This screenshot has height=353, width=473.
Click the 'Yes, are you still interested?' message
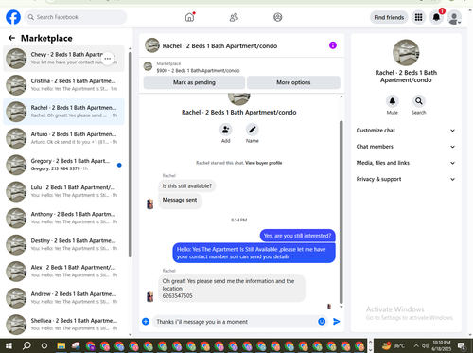[297, 236]
